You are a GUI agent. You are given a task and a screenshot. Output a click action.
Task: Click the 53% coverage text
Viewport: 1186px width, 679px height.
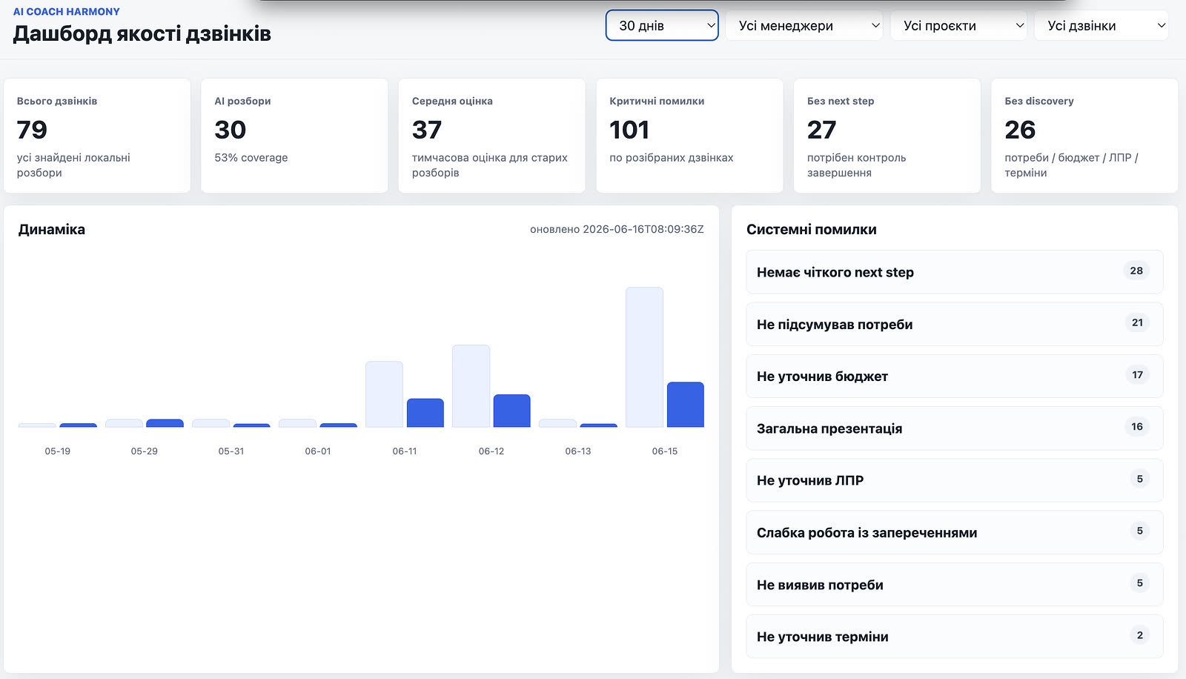click(x=251, y=157)
